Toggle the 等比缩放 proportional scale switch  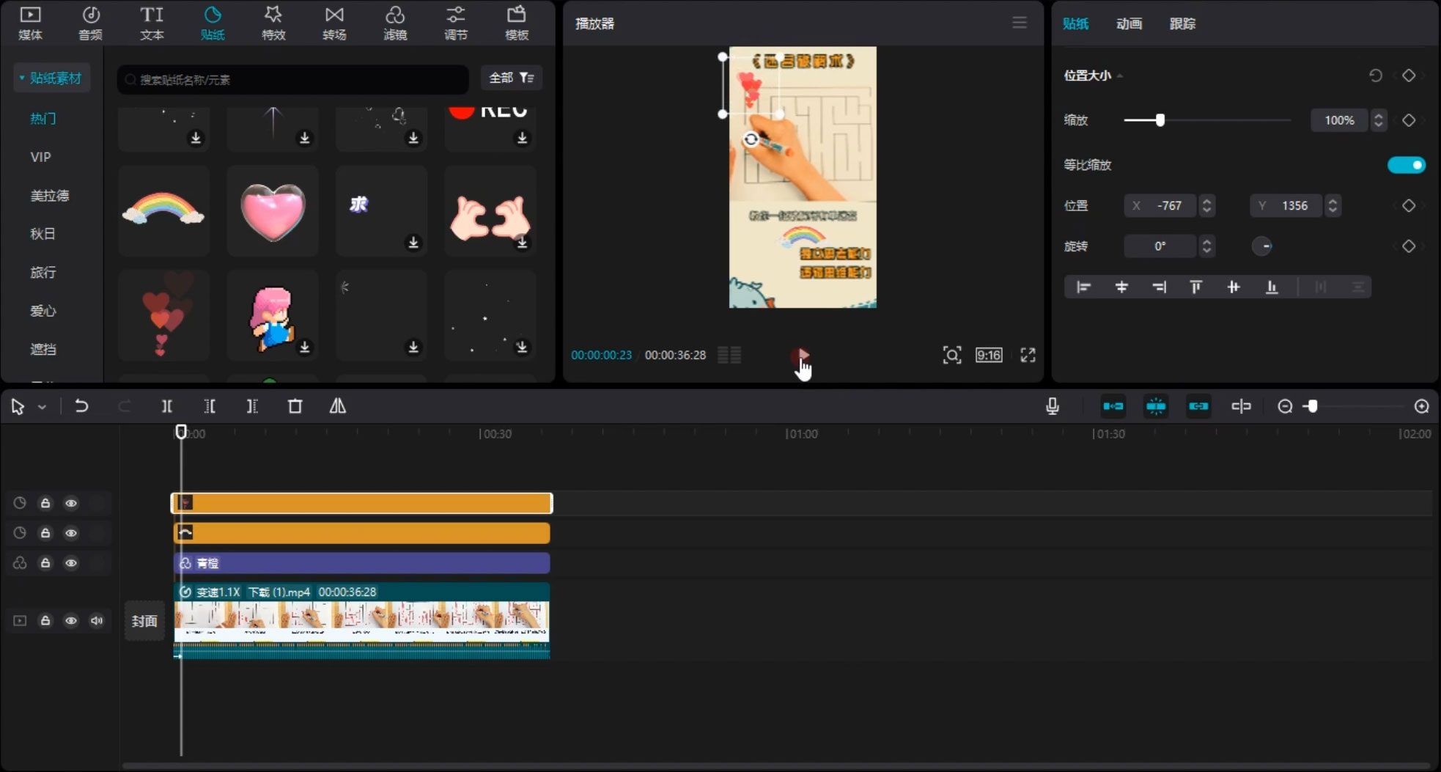1405,165
